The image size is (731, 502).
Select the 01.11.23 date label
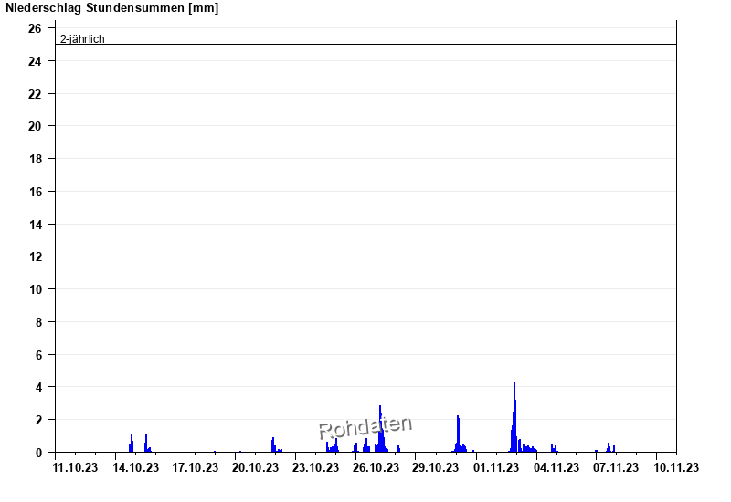coord(496,468)
